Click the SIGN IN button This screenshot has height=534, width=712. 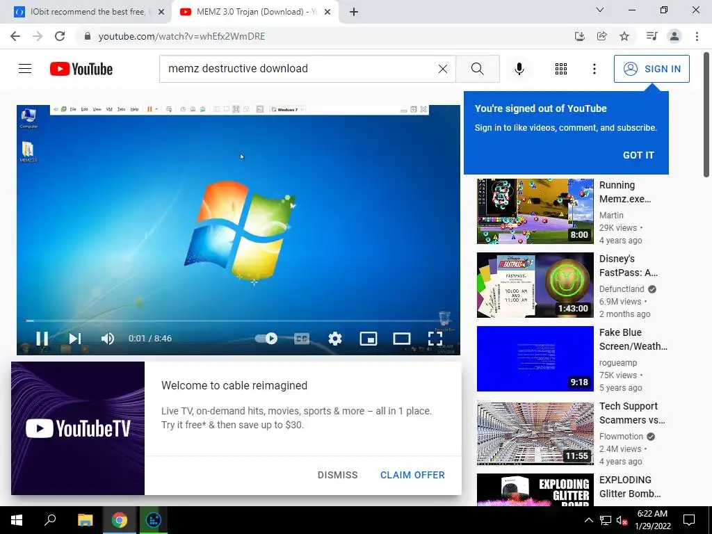pyautogui.click(x=652, y=69)
